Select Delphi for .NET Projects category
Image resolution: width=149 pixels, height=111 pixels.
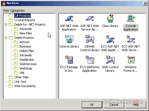pos(30,24)
